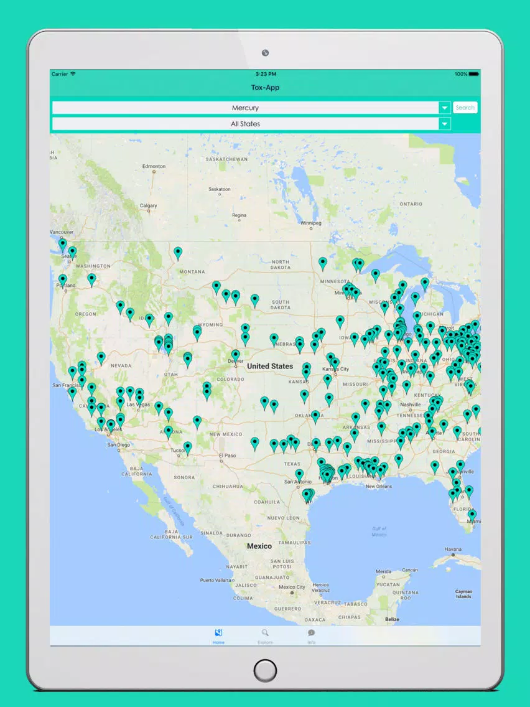Click the Cayman Islands label
530x707 pixels.
pyautogui.click(x=463, y=594)
